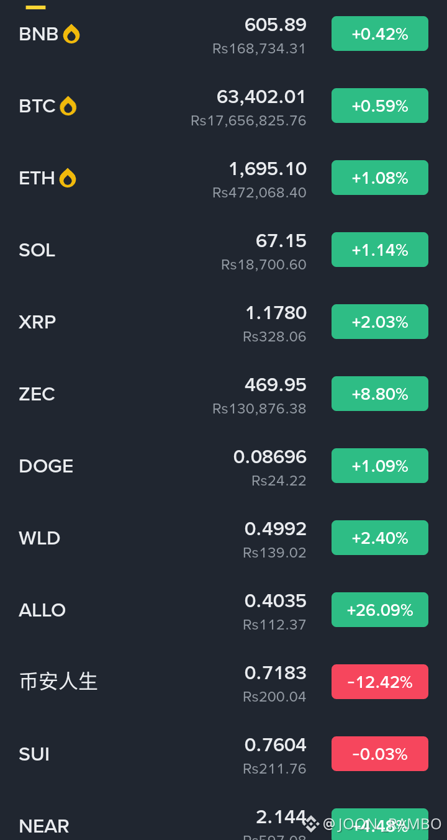Tap the ALLO +26.09% change badge

pyautogui.click(x=380, y=610)
